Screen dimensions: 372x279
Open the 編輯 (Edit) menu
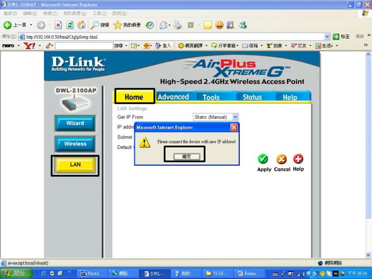tap(30, 13)
